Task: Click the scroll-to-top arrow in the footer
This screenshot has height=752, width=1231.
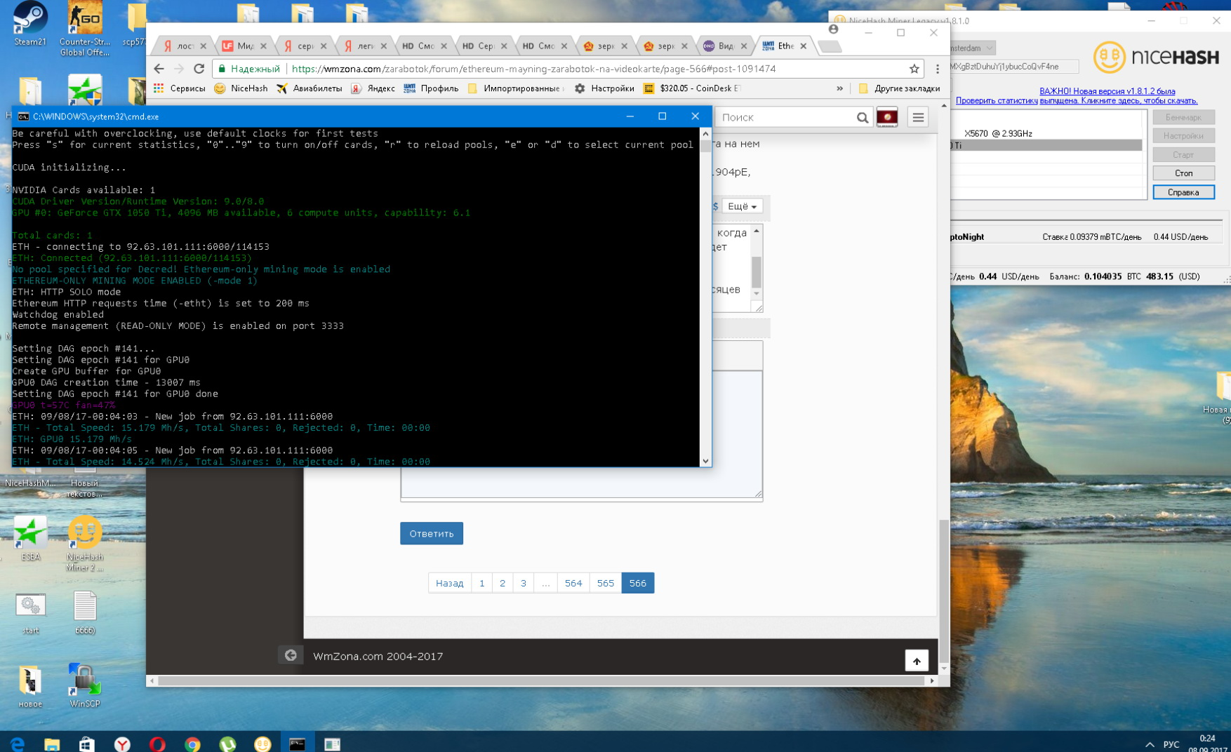Action: 916,661
